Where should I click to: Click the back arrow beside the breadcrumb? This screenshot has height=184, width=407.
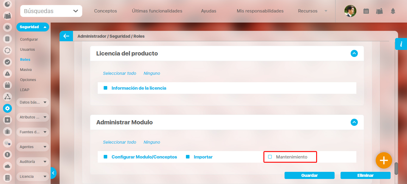(x=66, y=36)
